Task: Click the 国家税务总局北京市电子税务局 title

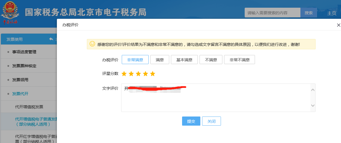Action: click(86, 13)
